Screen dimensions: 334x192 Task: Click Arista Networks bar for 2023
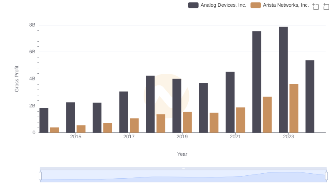(294, 108)
